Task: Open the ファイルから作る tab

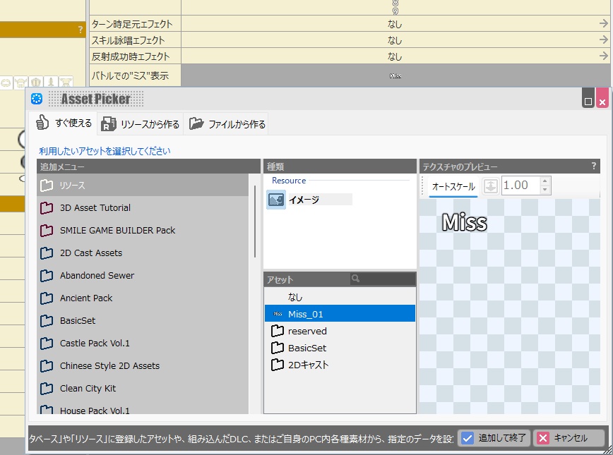Action: [x=227, y=124]
